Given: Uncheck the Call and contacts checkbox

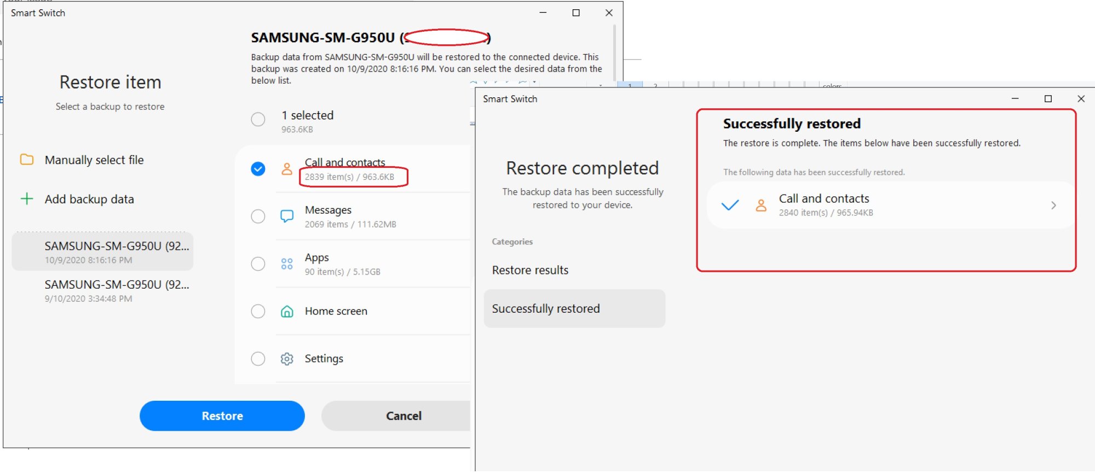Looking at the screenshot, I should coord(258,169).
